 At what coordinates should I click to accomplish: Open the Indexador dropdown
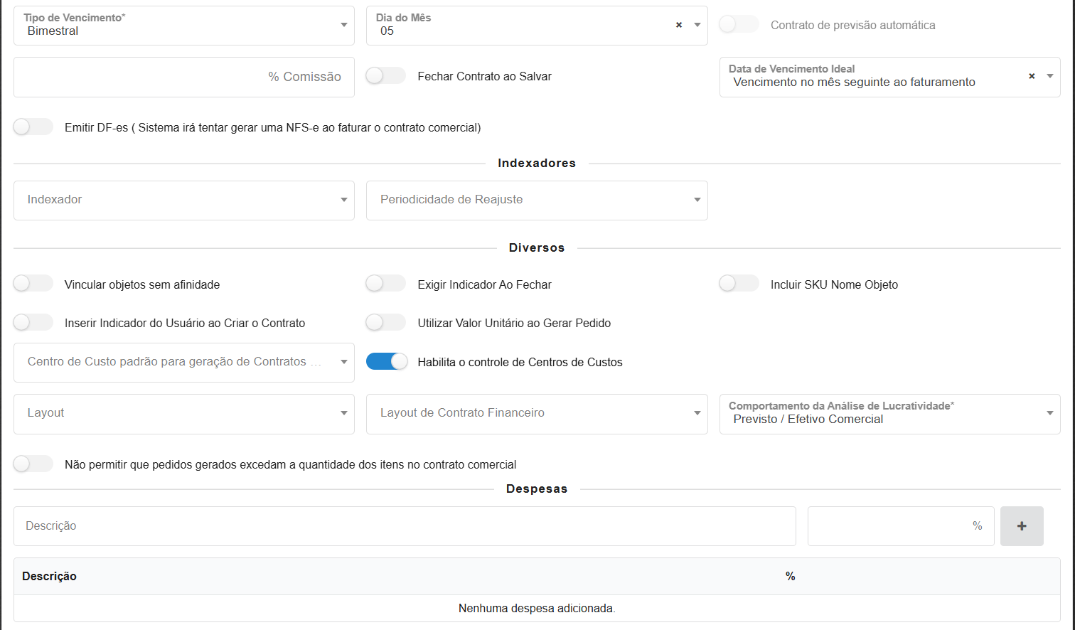tap(183, 201)
